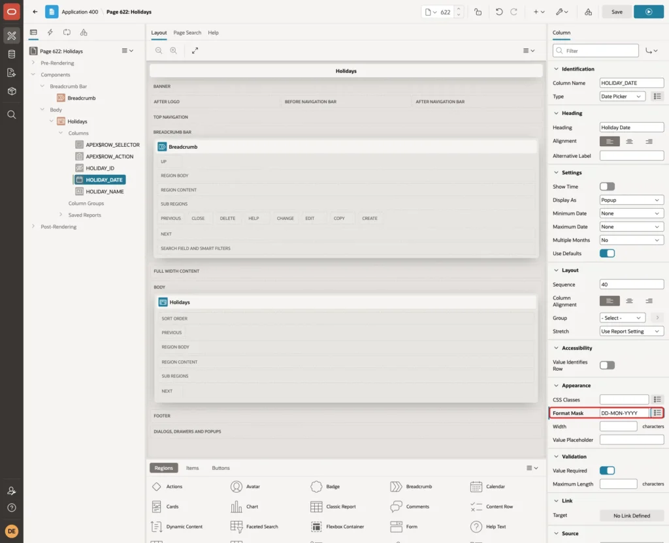This screenshot has width=669, height=543.
Task: Open the help question mark icon
Action: point(12,508)
